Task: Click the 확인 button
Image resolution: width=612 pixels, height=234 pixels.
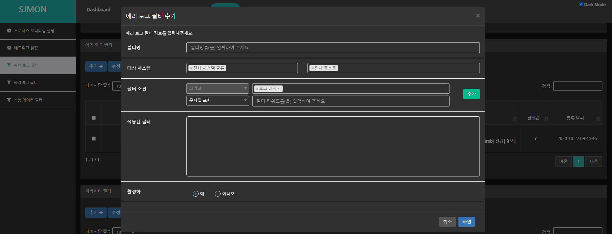Action: 466,222
